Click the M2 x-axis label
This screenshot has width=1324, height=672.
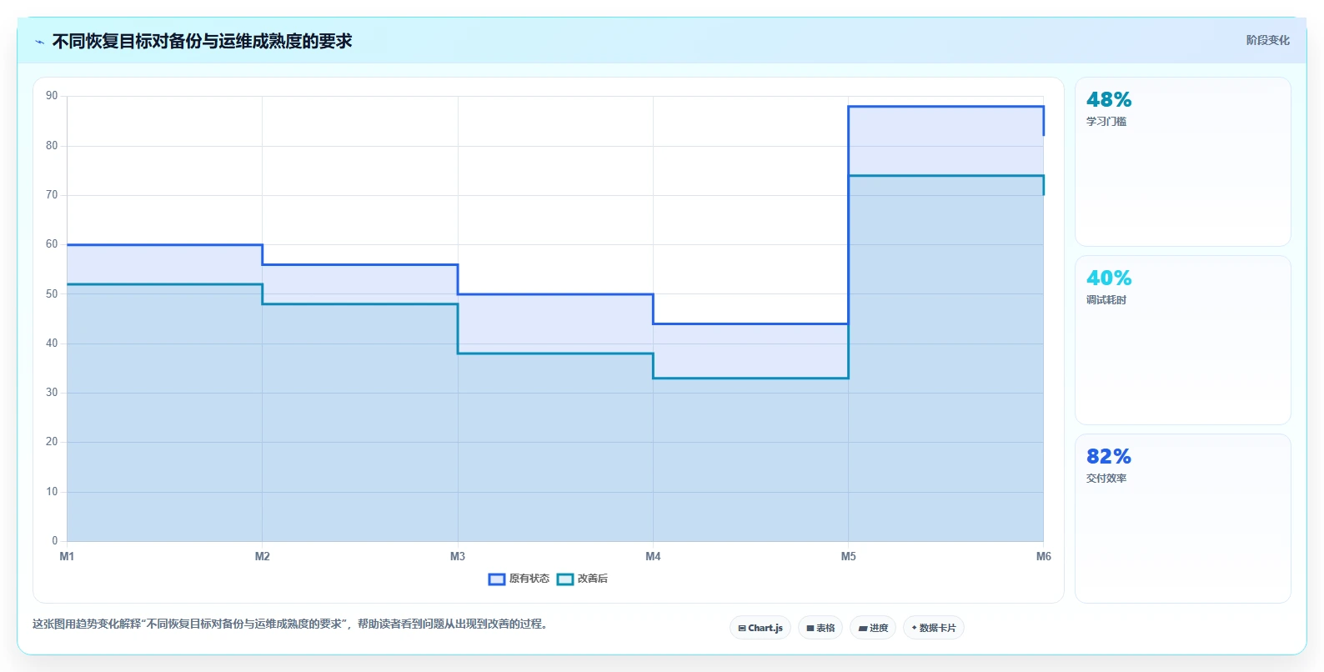263,556
